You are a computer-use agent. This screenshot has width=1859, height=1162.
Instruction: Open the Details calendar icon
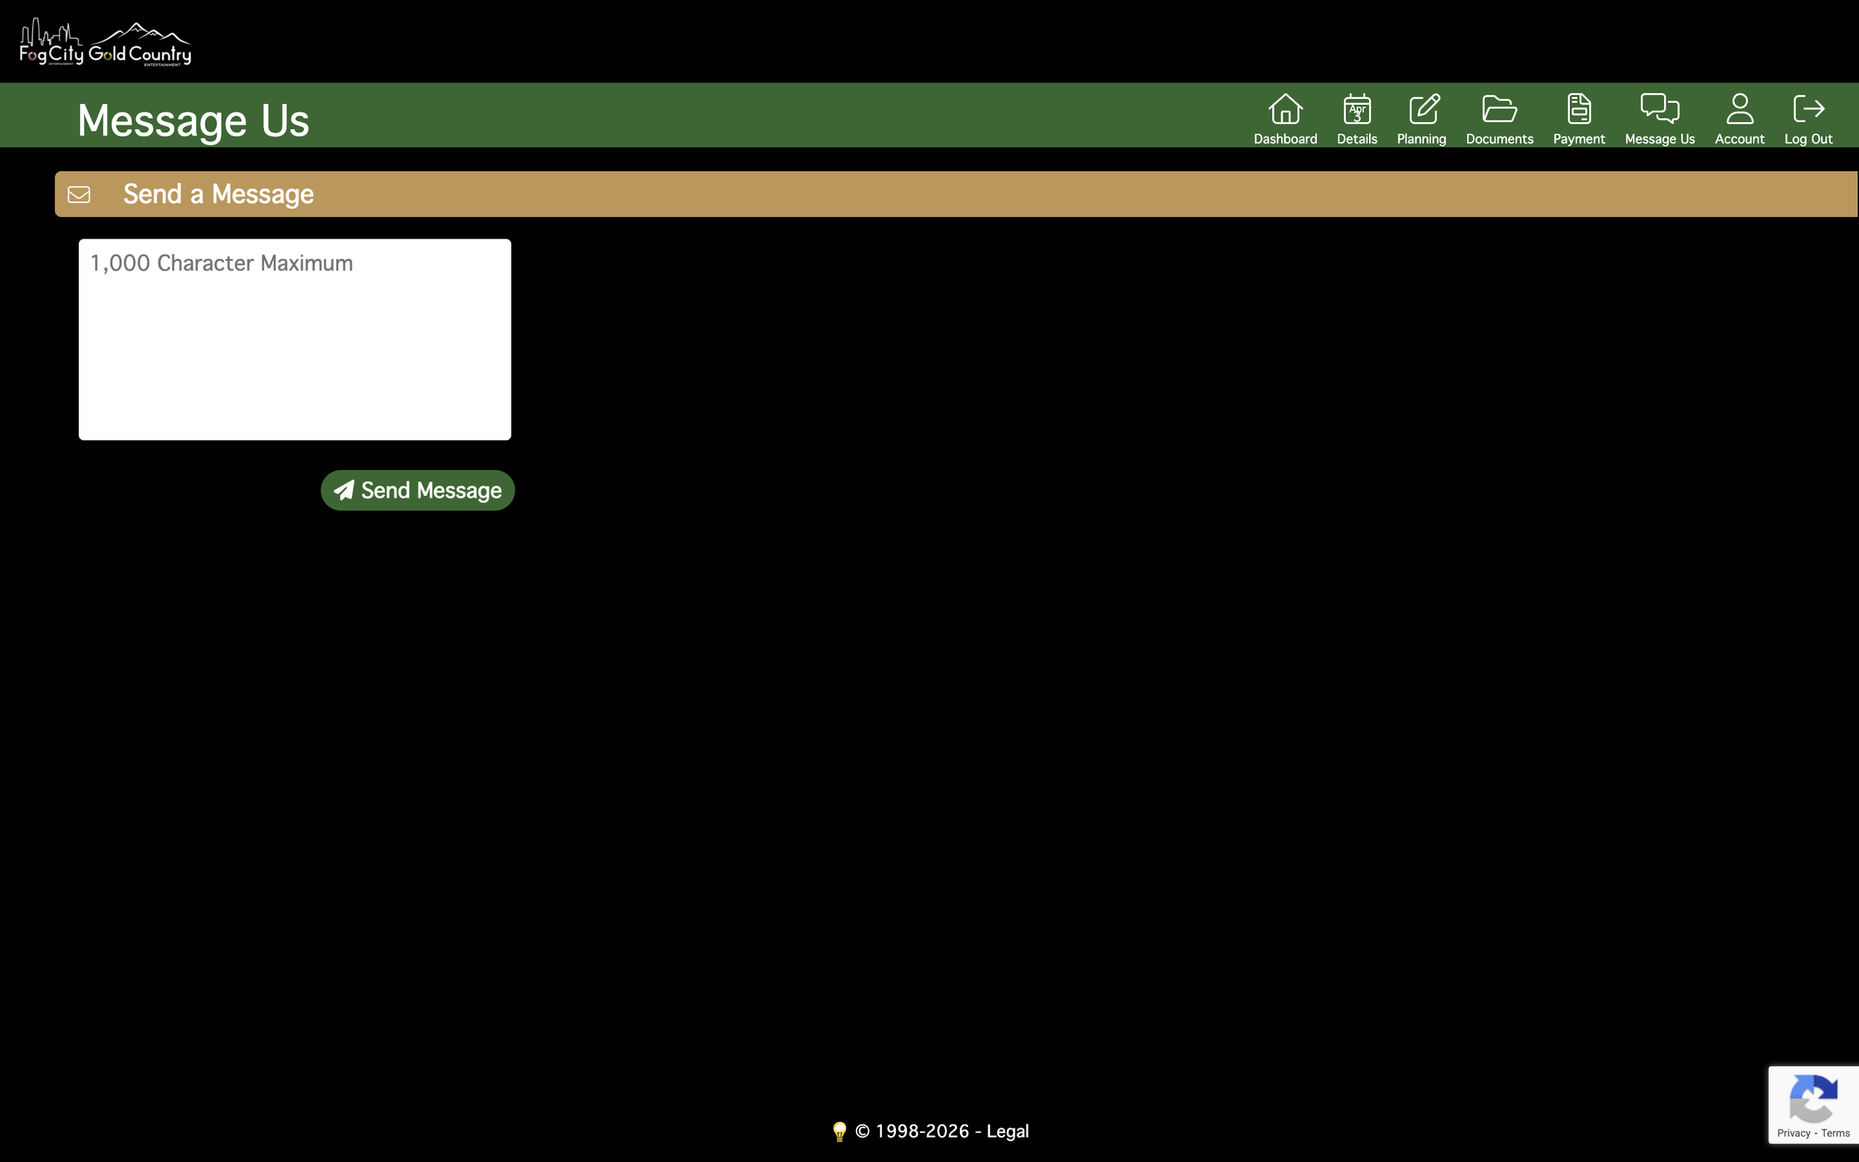click(x=1356, y=109)
